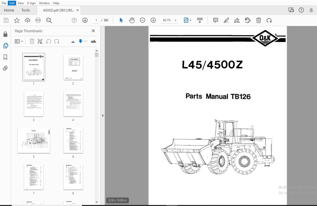
Task: Select page 4 thumbnail
Action: [x=73, y=104]
